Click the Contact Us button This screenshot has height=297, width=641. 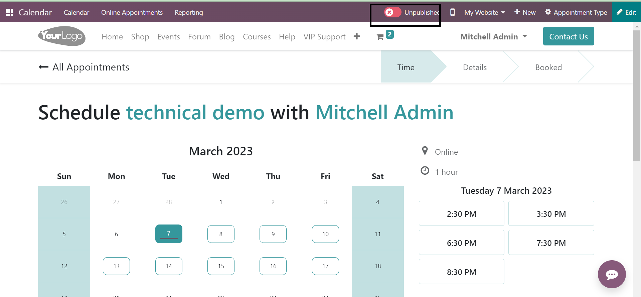568,36
